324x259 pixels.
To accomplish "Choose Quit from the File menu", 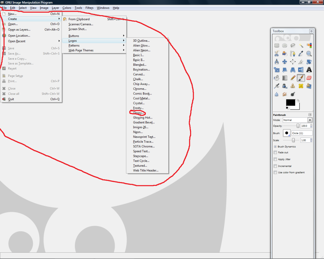I will (x=32, y=99).
